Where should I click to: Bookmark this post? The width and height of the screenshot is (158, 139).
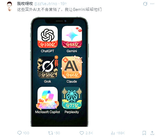[144, 133]
